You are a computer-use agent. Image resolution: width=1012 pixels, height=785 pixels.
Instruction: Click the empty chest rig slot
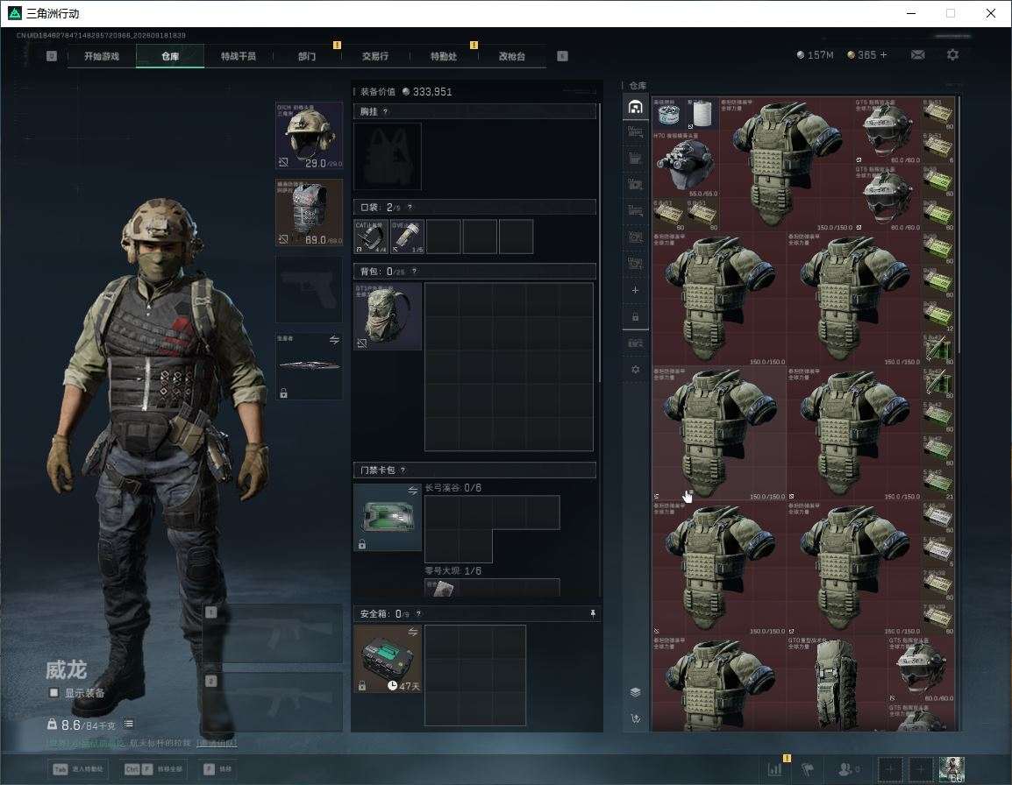tap(388, 156)
